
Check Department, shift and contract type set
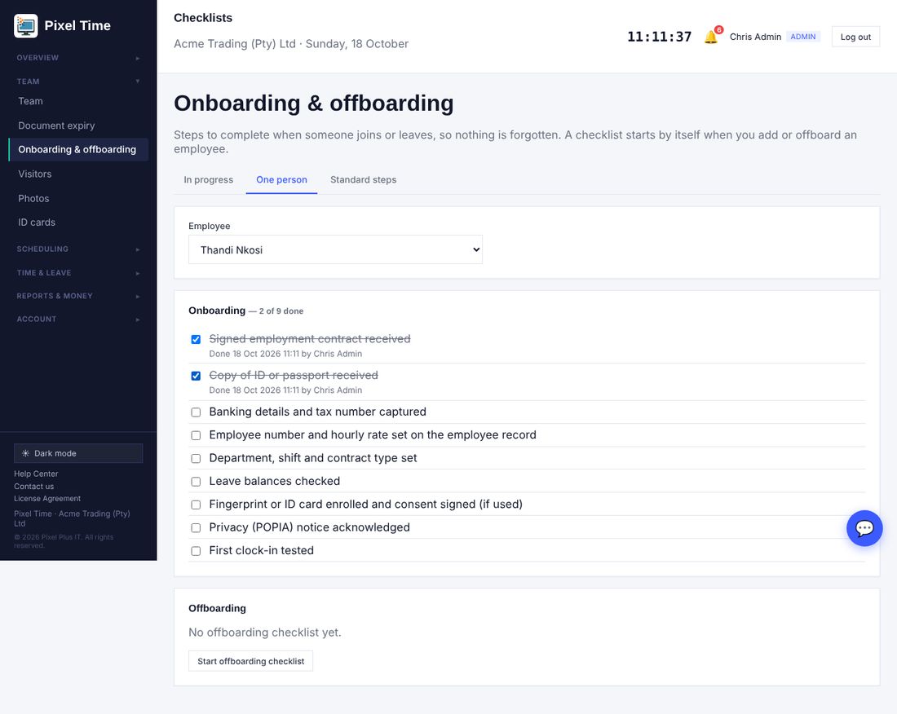click(x=196, y=458)
